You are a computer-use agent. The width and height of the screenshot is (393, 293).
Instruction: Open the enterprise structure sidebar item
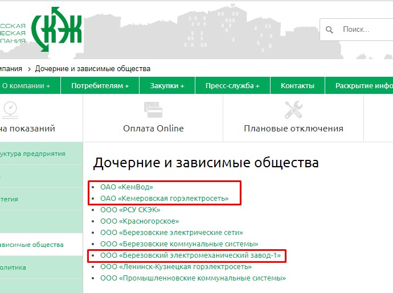(41, 154)
